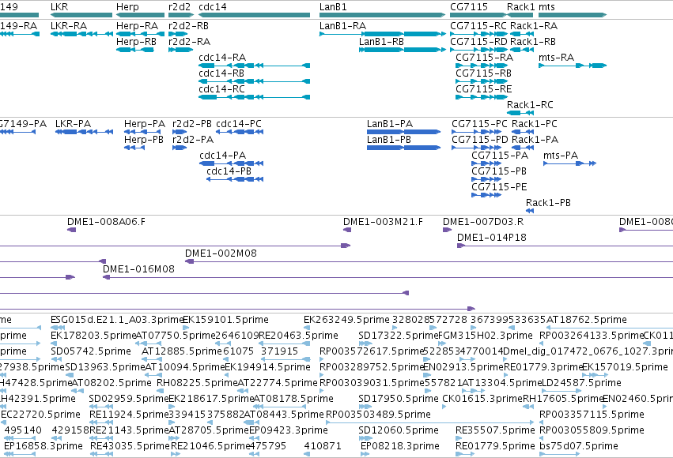
Task: Select transcript label cdc14-RC
Action: tap(222, 89)
